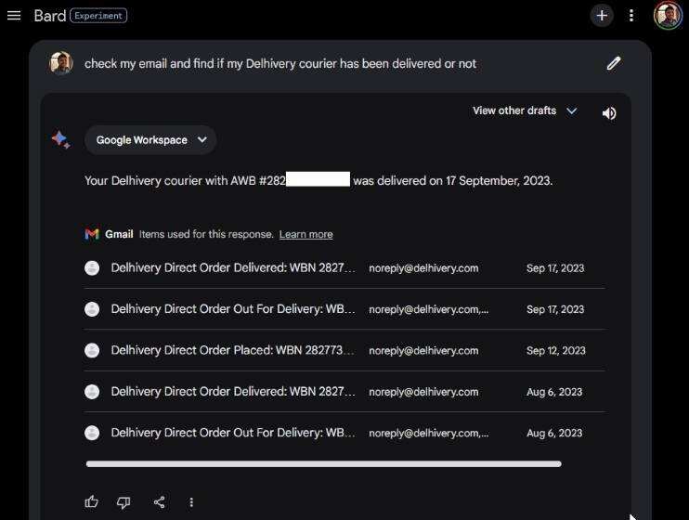The image size is (689, 520).
Task: Open the account profile avatar
Action: coord(668,16)
